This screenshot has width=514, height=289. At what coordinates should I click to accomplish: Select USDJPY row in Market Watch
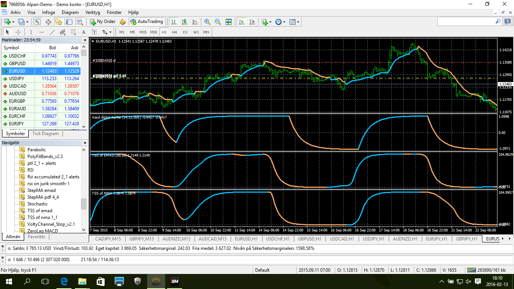pos(41,79)
